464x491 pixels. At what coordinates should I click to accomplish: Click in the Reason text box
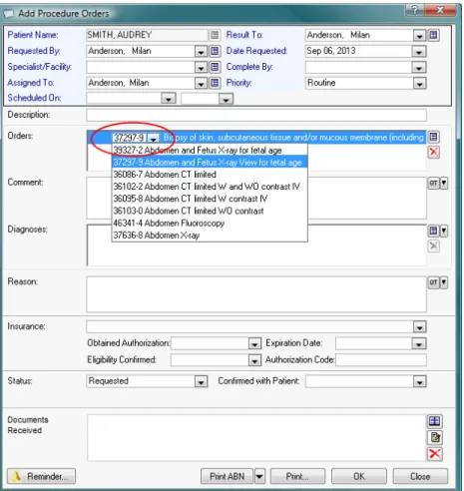tap(256, 294)
